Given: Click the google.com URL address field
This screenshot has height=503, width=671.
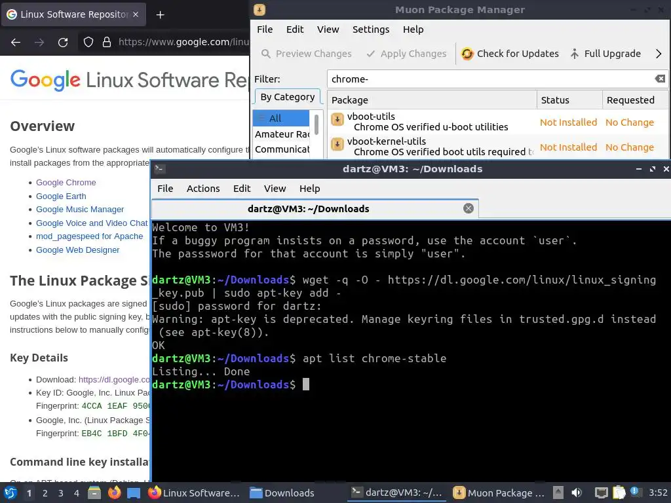Looking at the screenshot, I should click(183, 42).
